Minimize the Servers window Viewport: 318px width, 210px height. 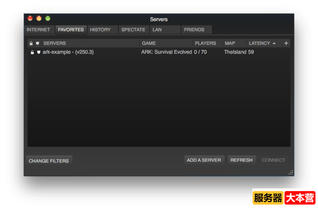tap(39, 19)
